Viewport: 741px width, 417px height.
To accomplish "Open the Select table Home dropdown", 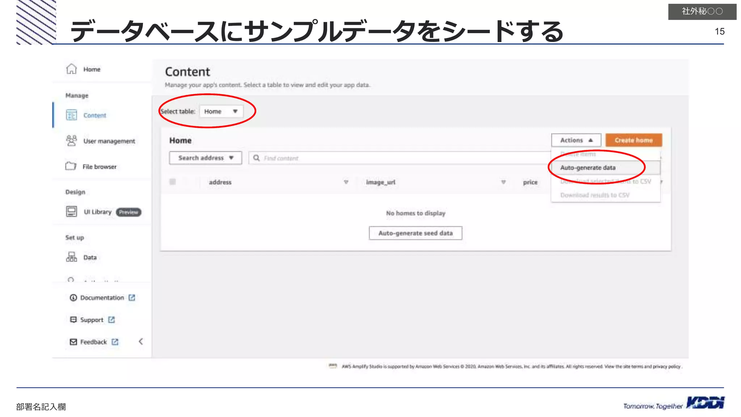I will pos(221,111).
